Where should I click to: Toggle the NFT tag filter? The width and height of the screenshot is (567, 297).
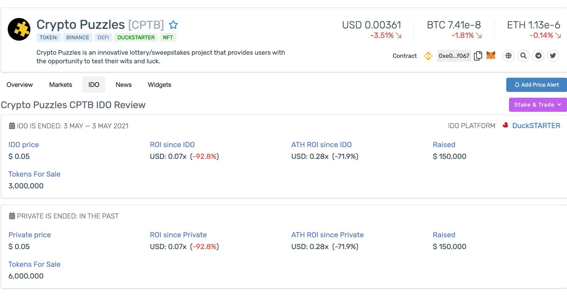[168, 37]
